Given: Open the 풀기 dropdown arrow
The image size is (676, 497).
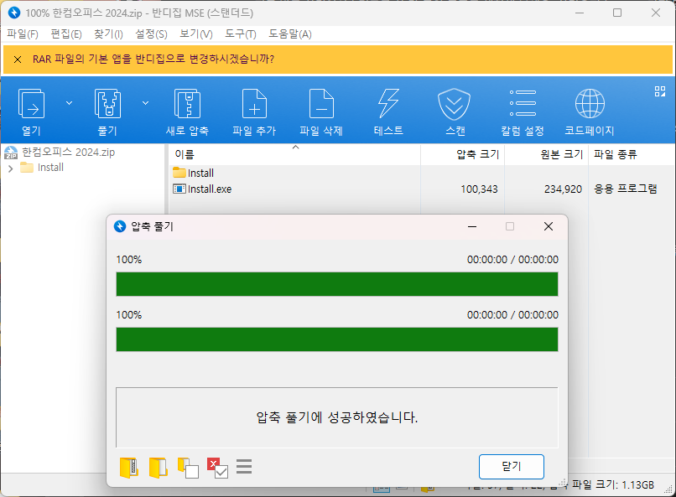Looking at the screenshot, I should click(145, 103).
